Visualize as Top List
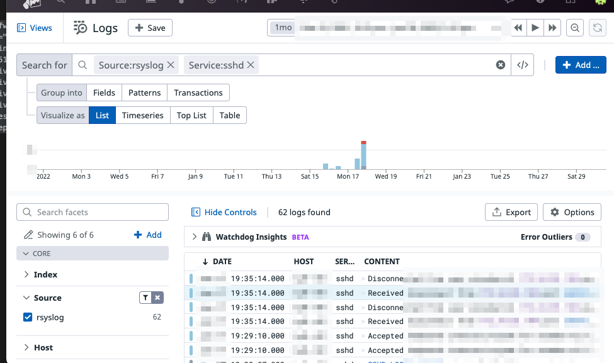The height and width of the screenshot is (363, 614). tap(191, 115)
